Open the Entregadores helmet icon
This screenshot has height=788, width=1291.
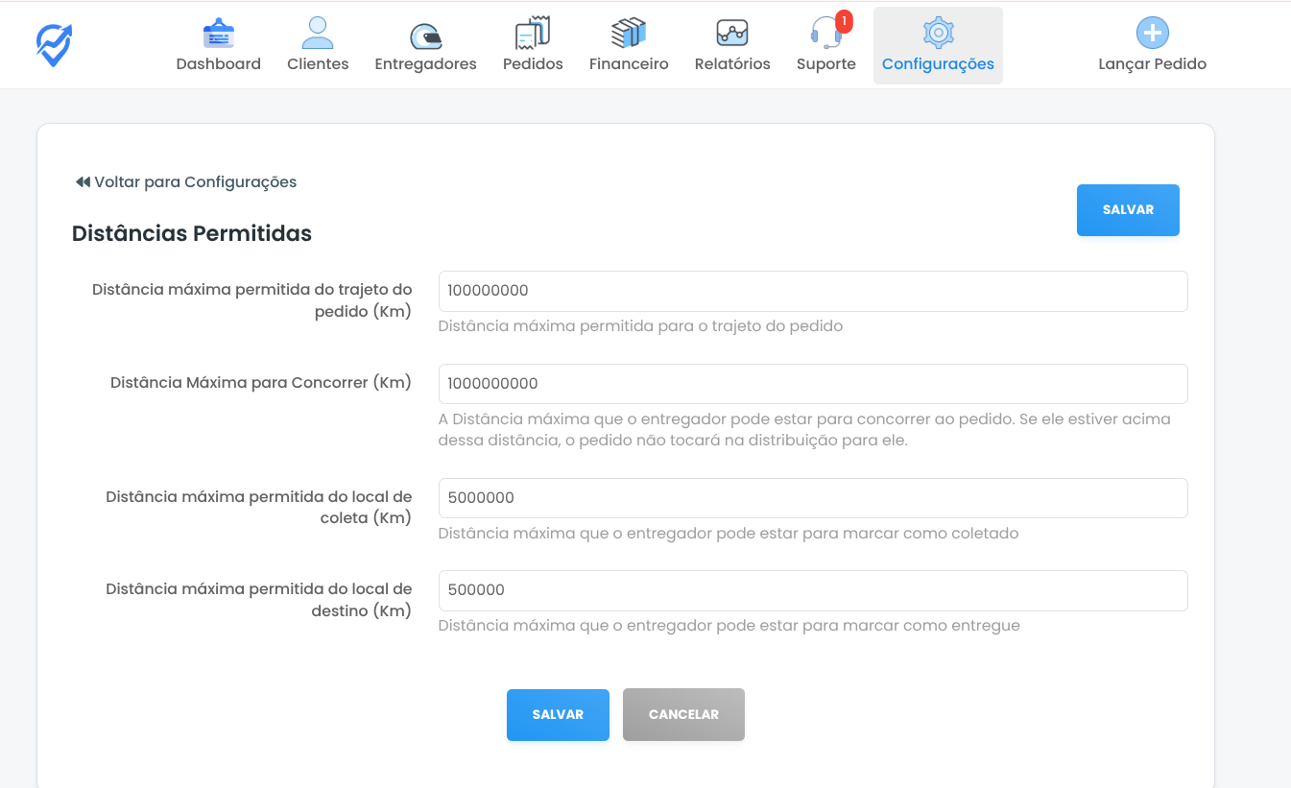coord(425,36)
